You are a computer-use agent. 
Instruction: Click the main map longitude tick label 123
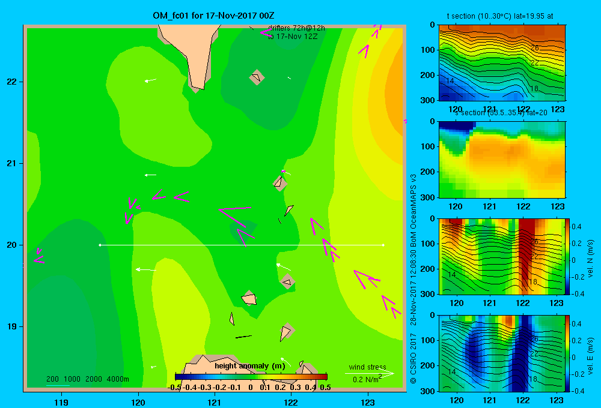368,402
